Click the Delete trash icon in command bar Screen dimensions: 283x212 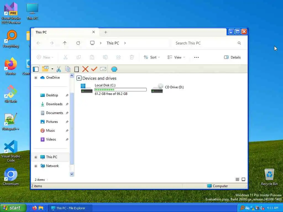pyautogui.click(x=132, y=57)
